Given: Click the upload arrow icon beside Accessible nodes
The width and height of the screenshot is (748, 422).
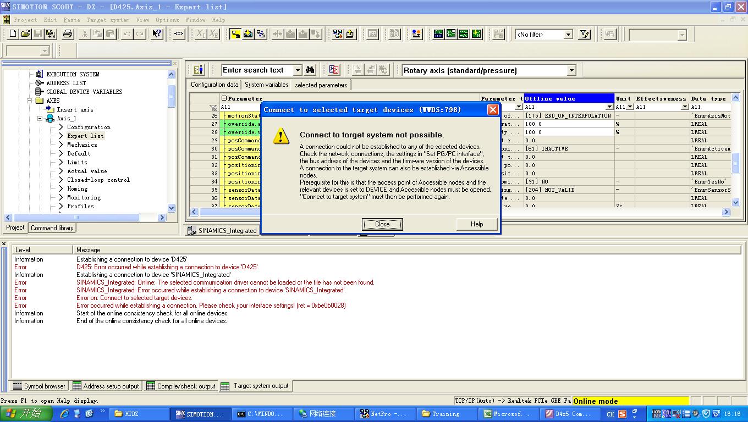Looking at the screenshot, I should pos(350,34).
